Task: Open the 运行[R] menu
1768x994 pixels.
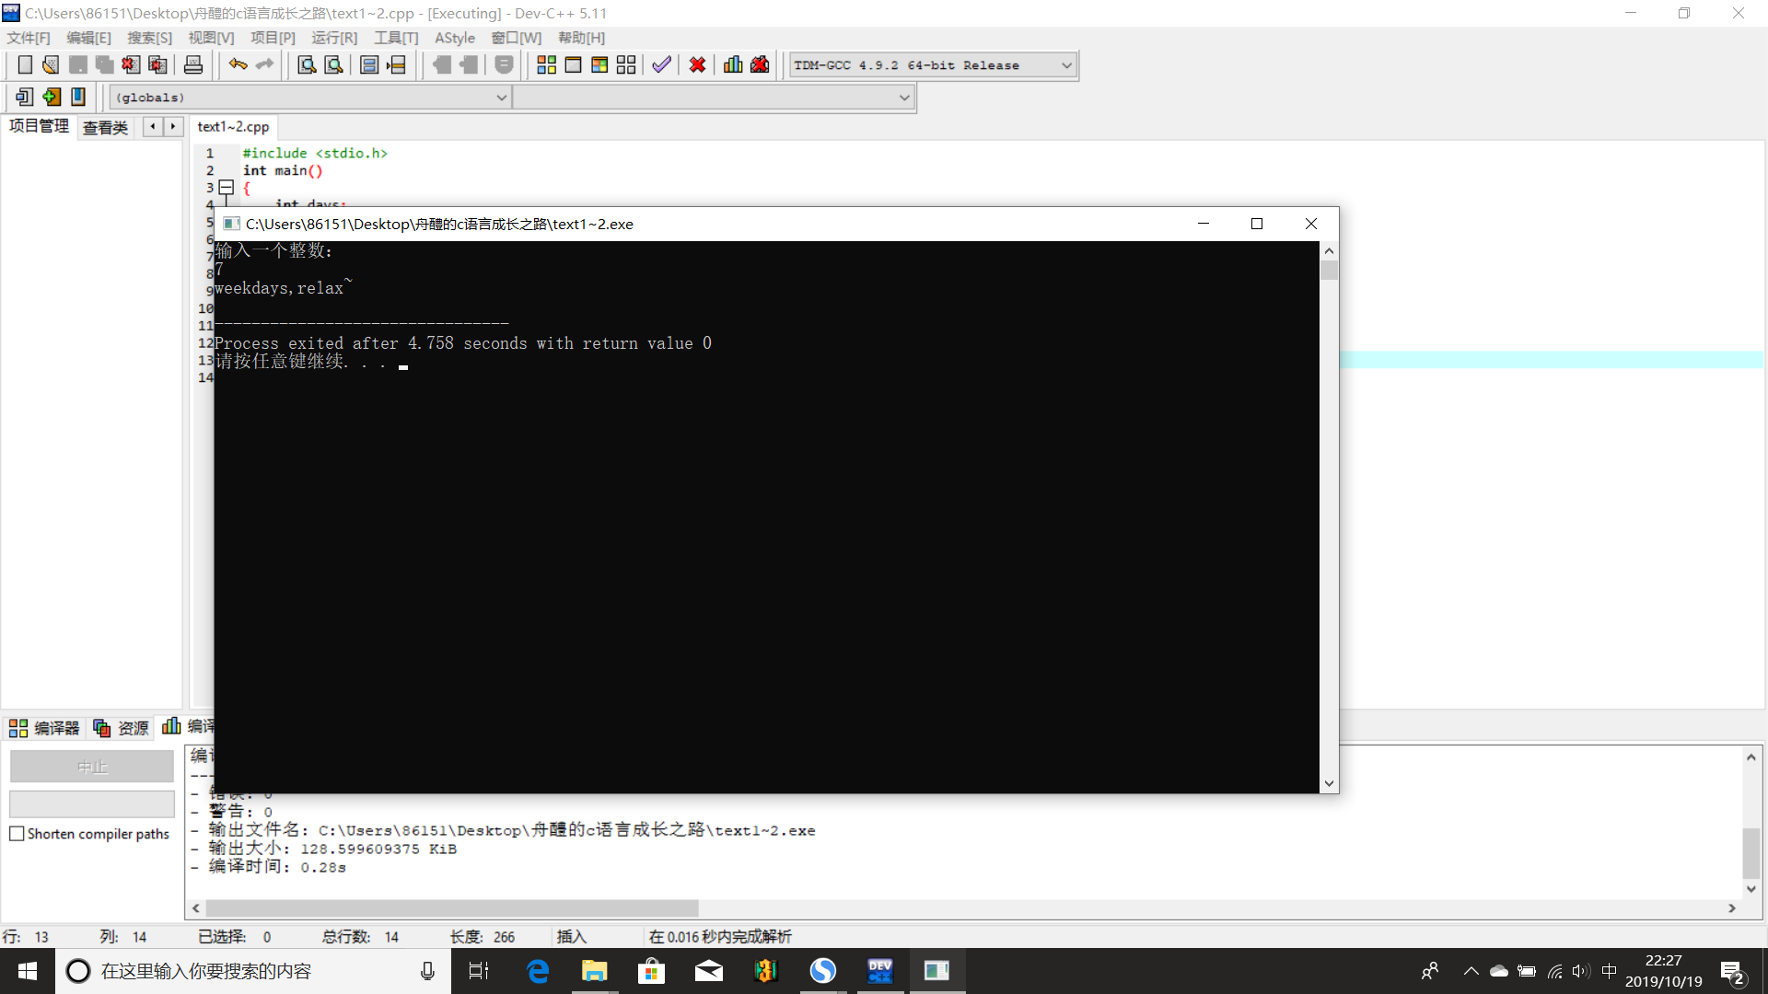Action: pos(333,38)
